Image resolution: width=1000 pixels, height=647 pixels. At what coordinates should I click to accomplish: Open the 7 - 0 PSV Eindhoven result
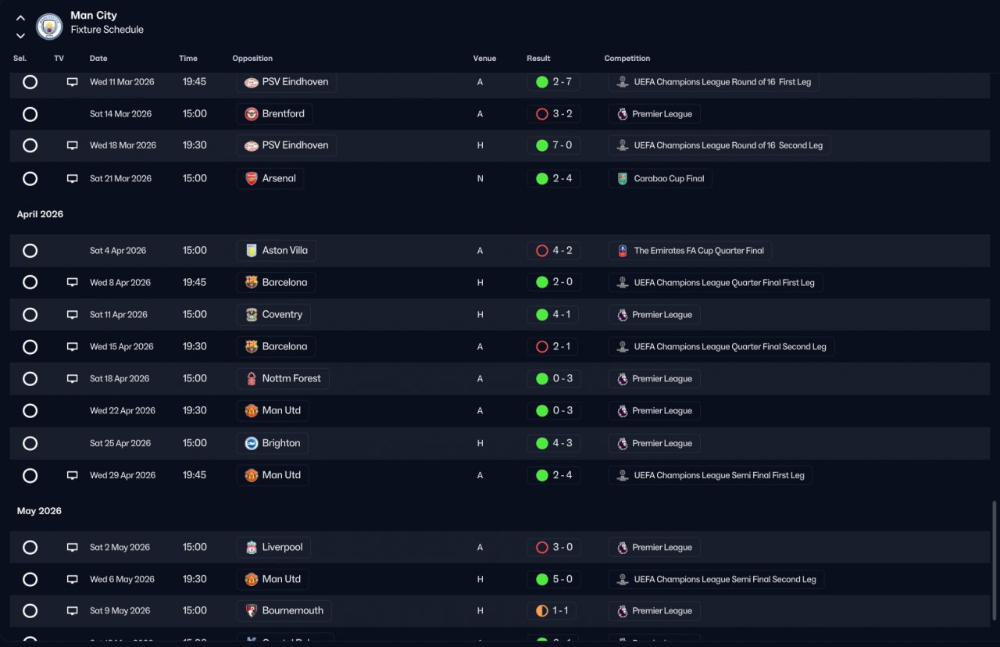click(553, 145)
